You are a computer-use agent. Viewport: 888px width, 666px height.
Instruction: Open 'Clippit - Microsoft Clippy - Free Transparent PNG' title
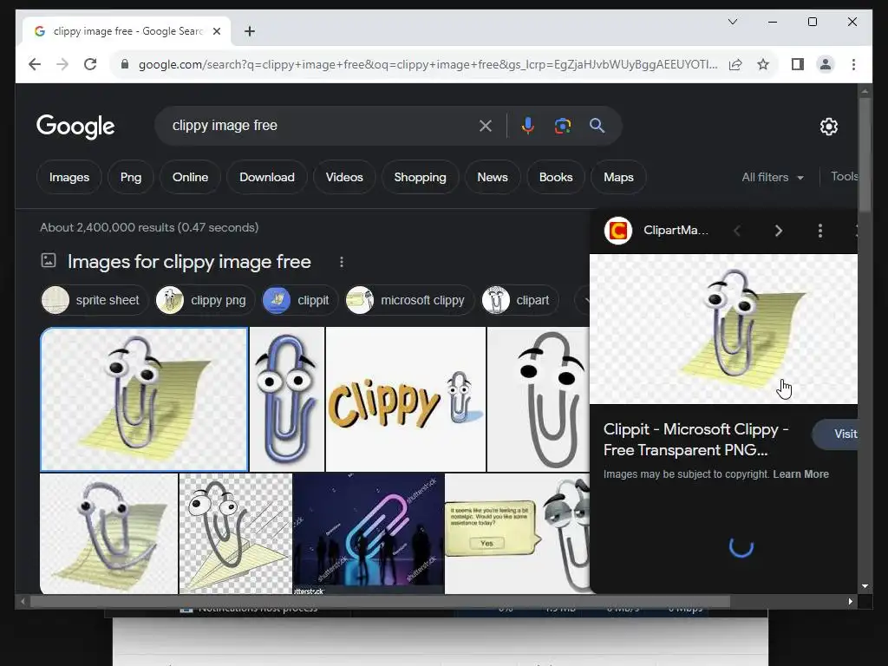pos(696,440)
